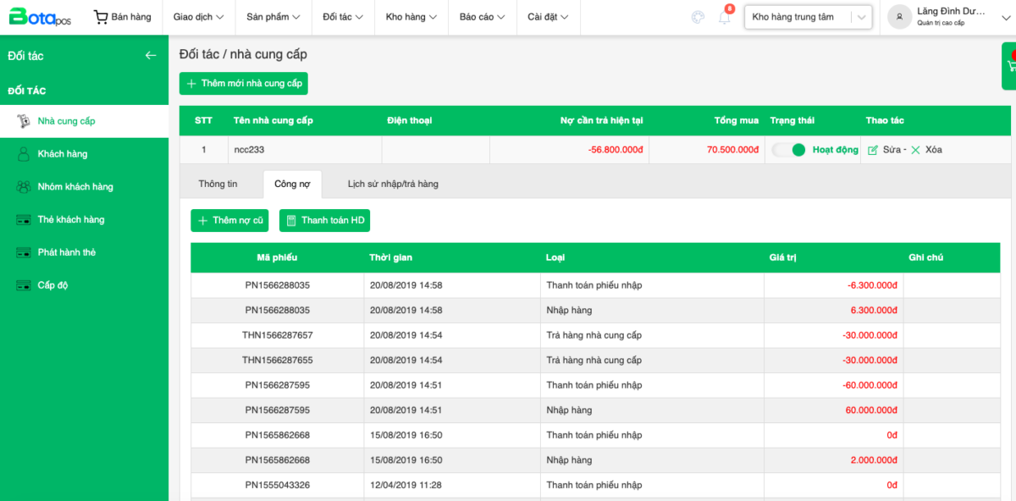Switch to the Thông tin tab

click(218, 184)
